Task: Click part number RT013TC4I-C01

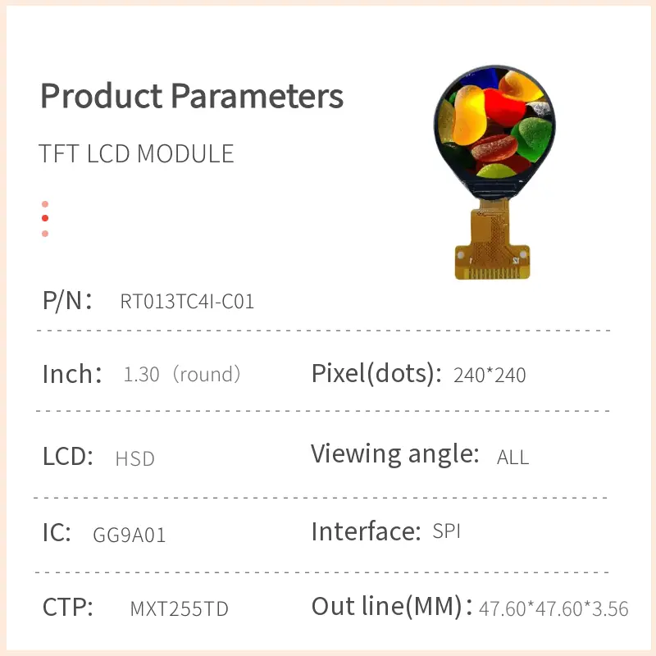Action: tap(187, 302)
